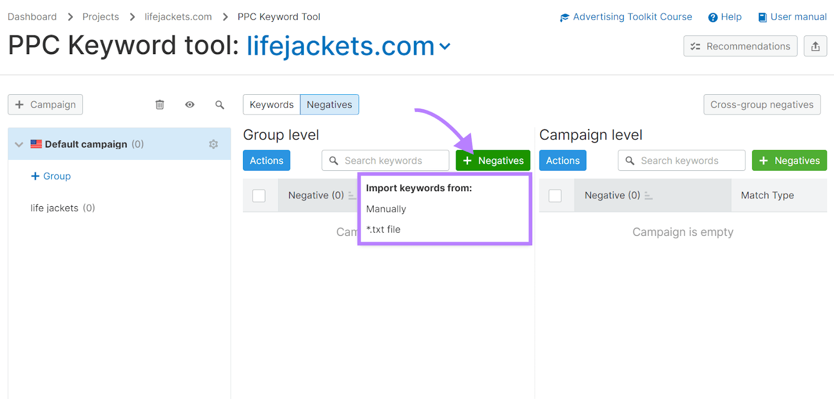Open Group level Actions dropdown
This screenshot has height=399, width=834.
coord(266,160)
